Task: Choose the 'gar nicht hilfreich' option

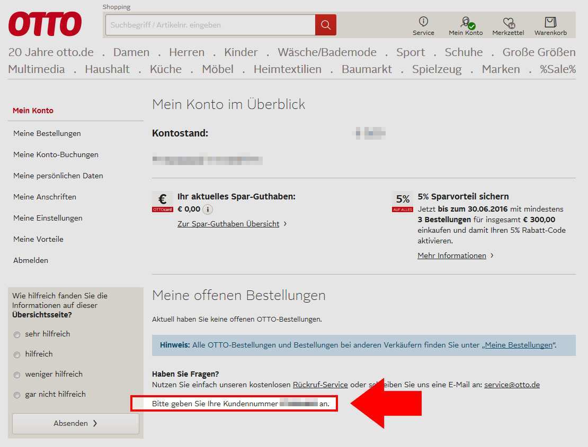Action: [x=17, y=395]
